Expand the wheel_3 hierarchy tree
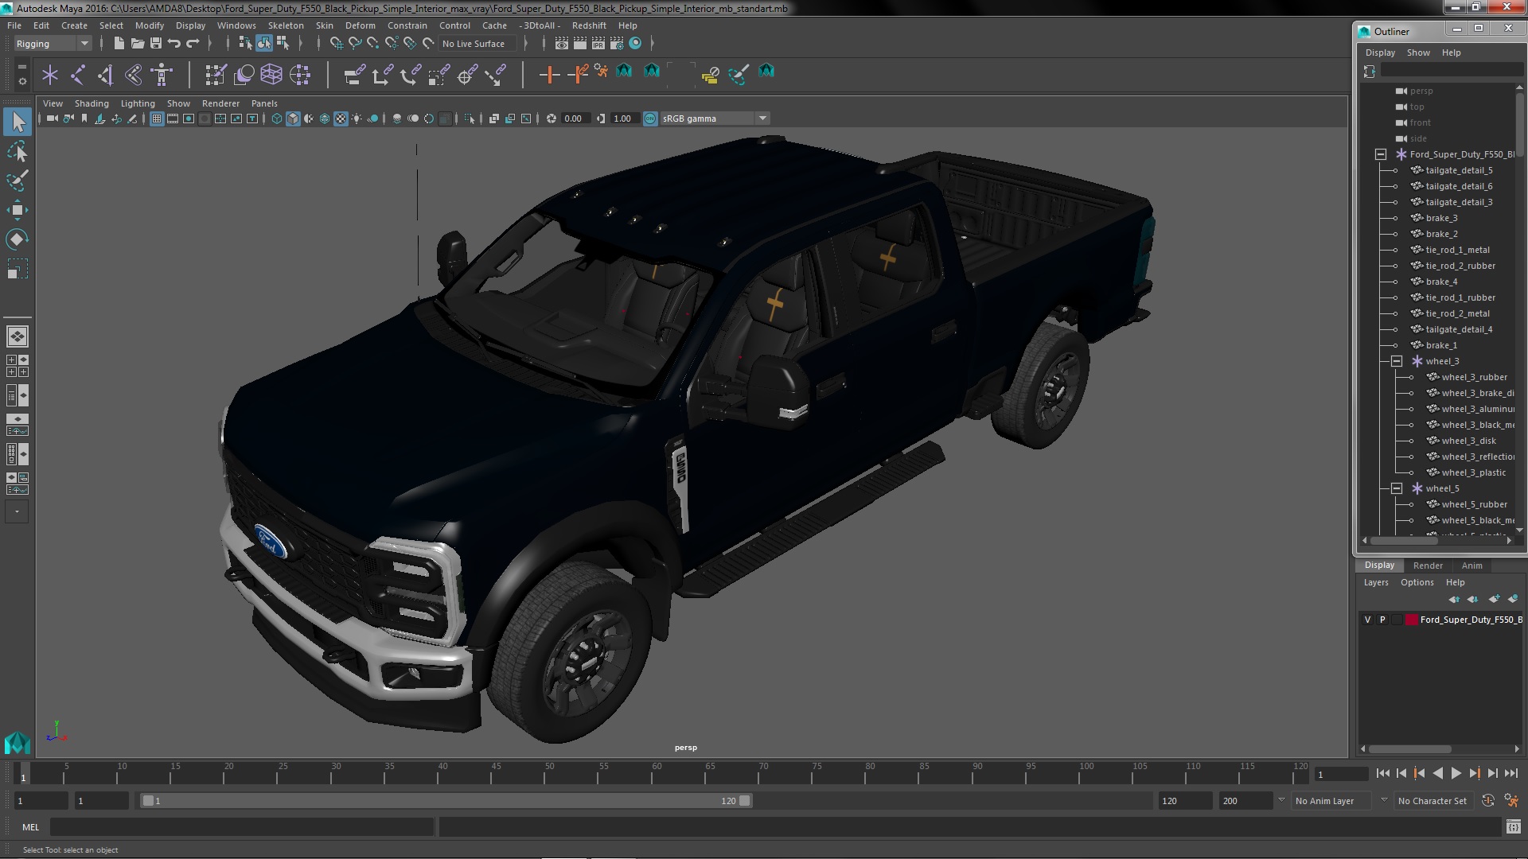The image size is (1528, 859). (1397, 360)
